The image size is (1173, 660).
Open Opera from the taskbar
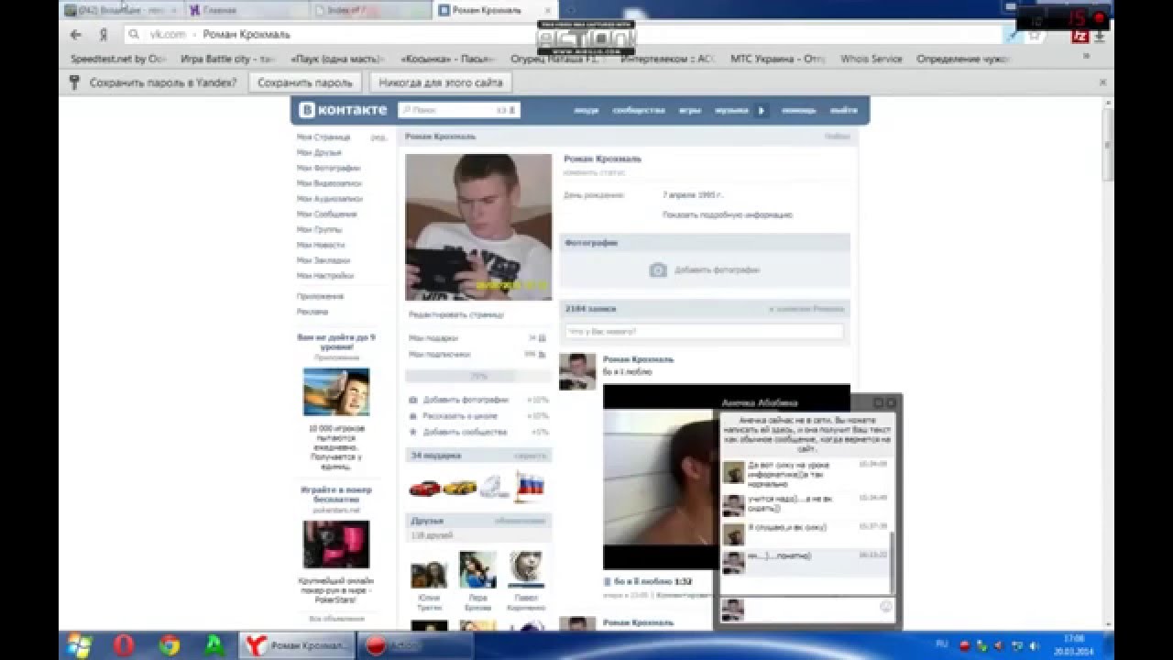tap(124, 644)
